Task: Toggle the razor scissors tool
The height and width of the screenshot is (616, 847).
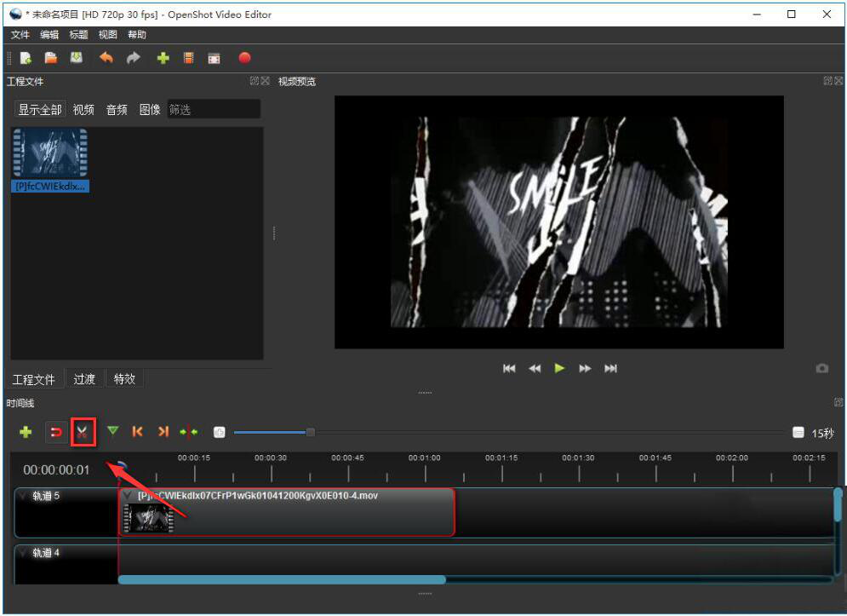Action: click(82, 432)
